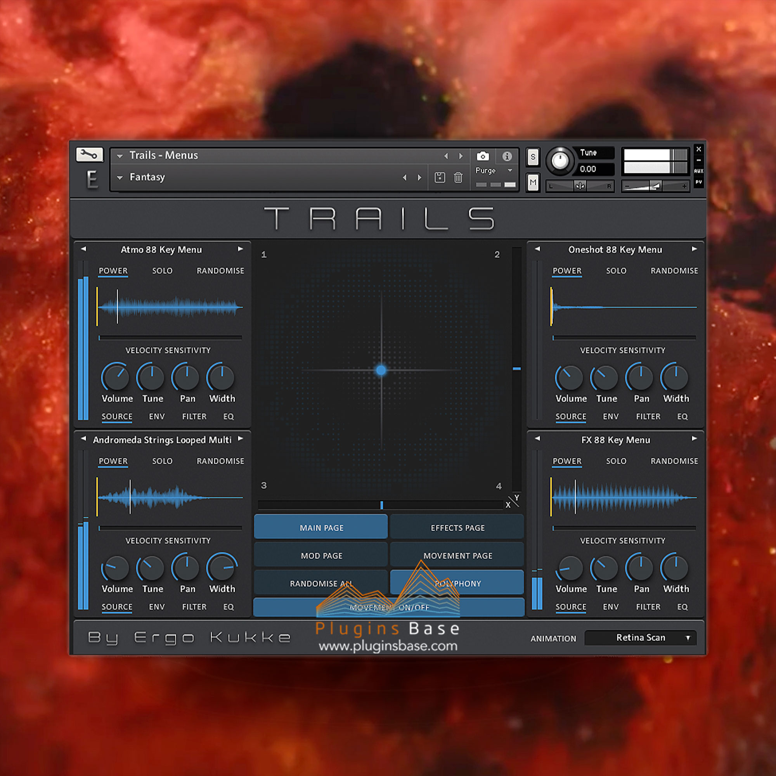Click the Tune 0.00 value field

(x=596, y=169)
